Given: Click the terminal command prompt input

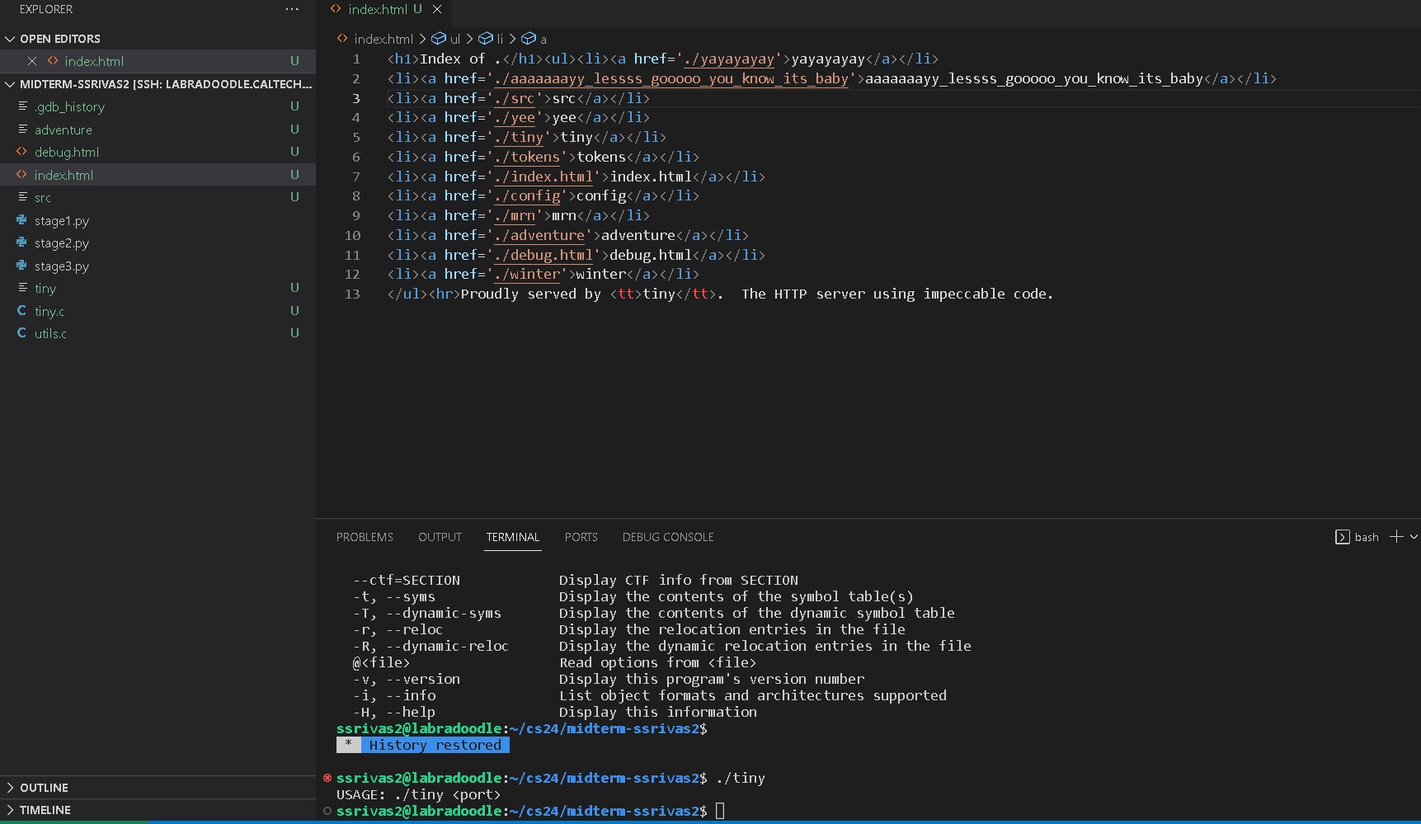Looking at the screenshot, I should (x=720, y=811).
